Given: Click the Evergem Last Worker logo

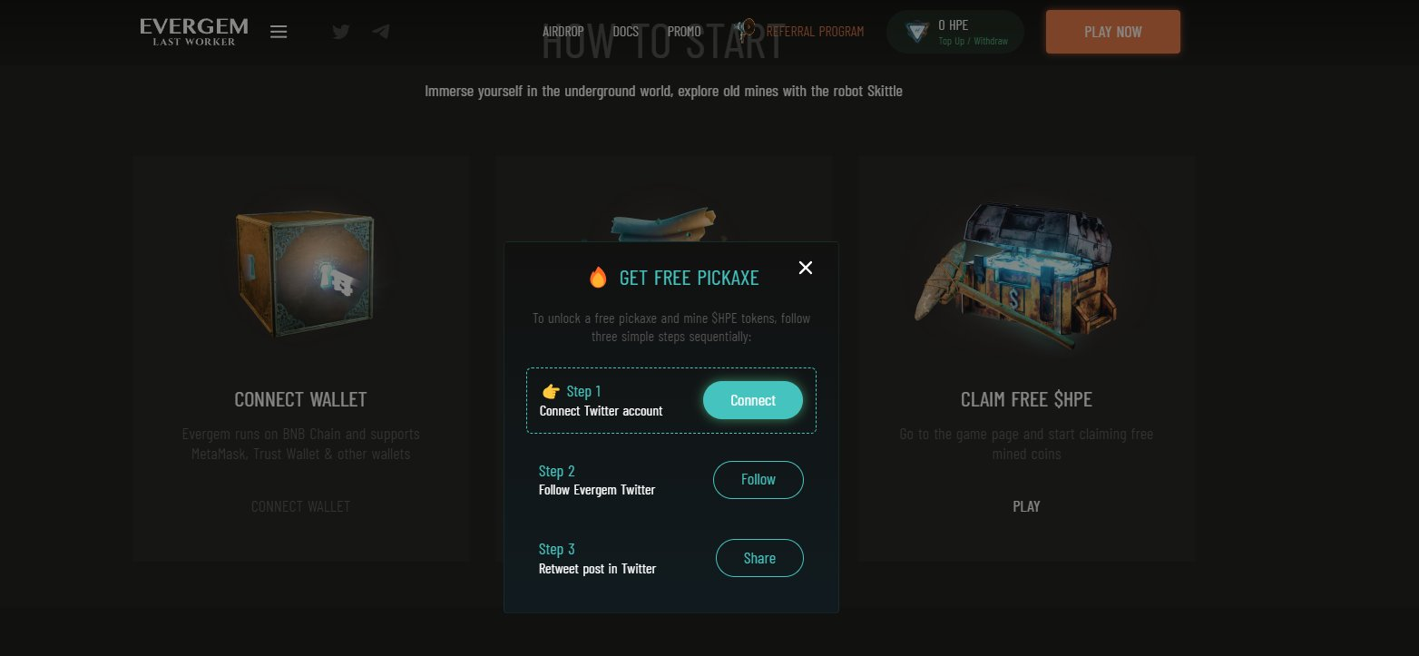Looking at the screenshot, I should point(194,32).
